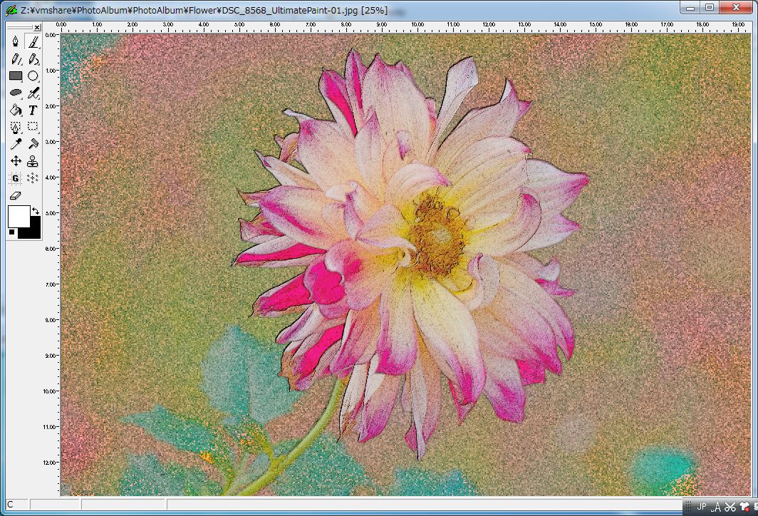Select the filled rectangle tool
The image size is (758, 516).
point(16,76)
